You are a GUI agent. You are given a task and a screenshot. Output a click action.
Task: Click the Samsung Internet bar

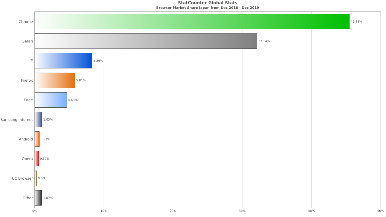(x=38, y=119)
